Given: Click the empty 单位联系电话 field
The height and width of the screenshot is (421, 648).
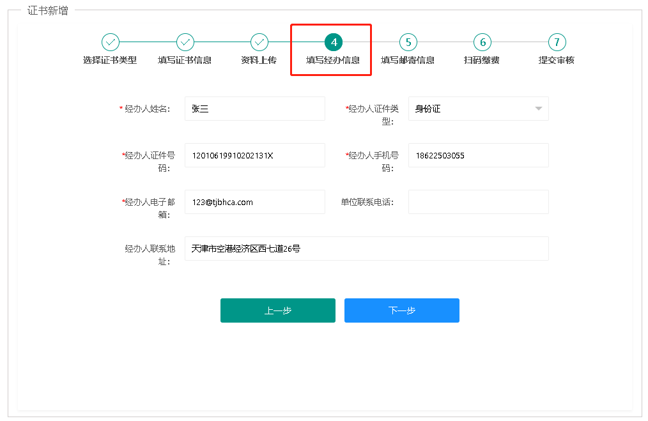Looking at the screenshot, I should click(478, 202).
